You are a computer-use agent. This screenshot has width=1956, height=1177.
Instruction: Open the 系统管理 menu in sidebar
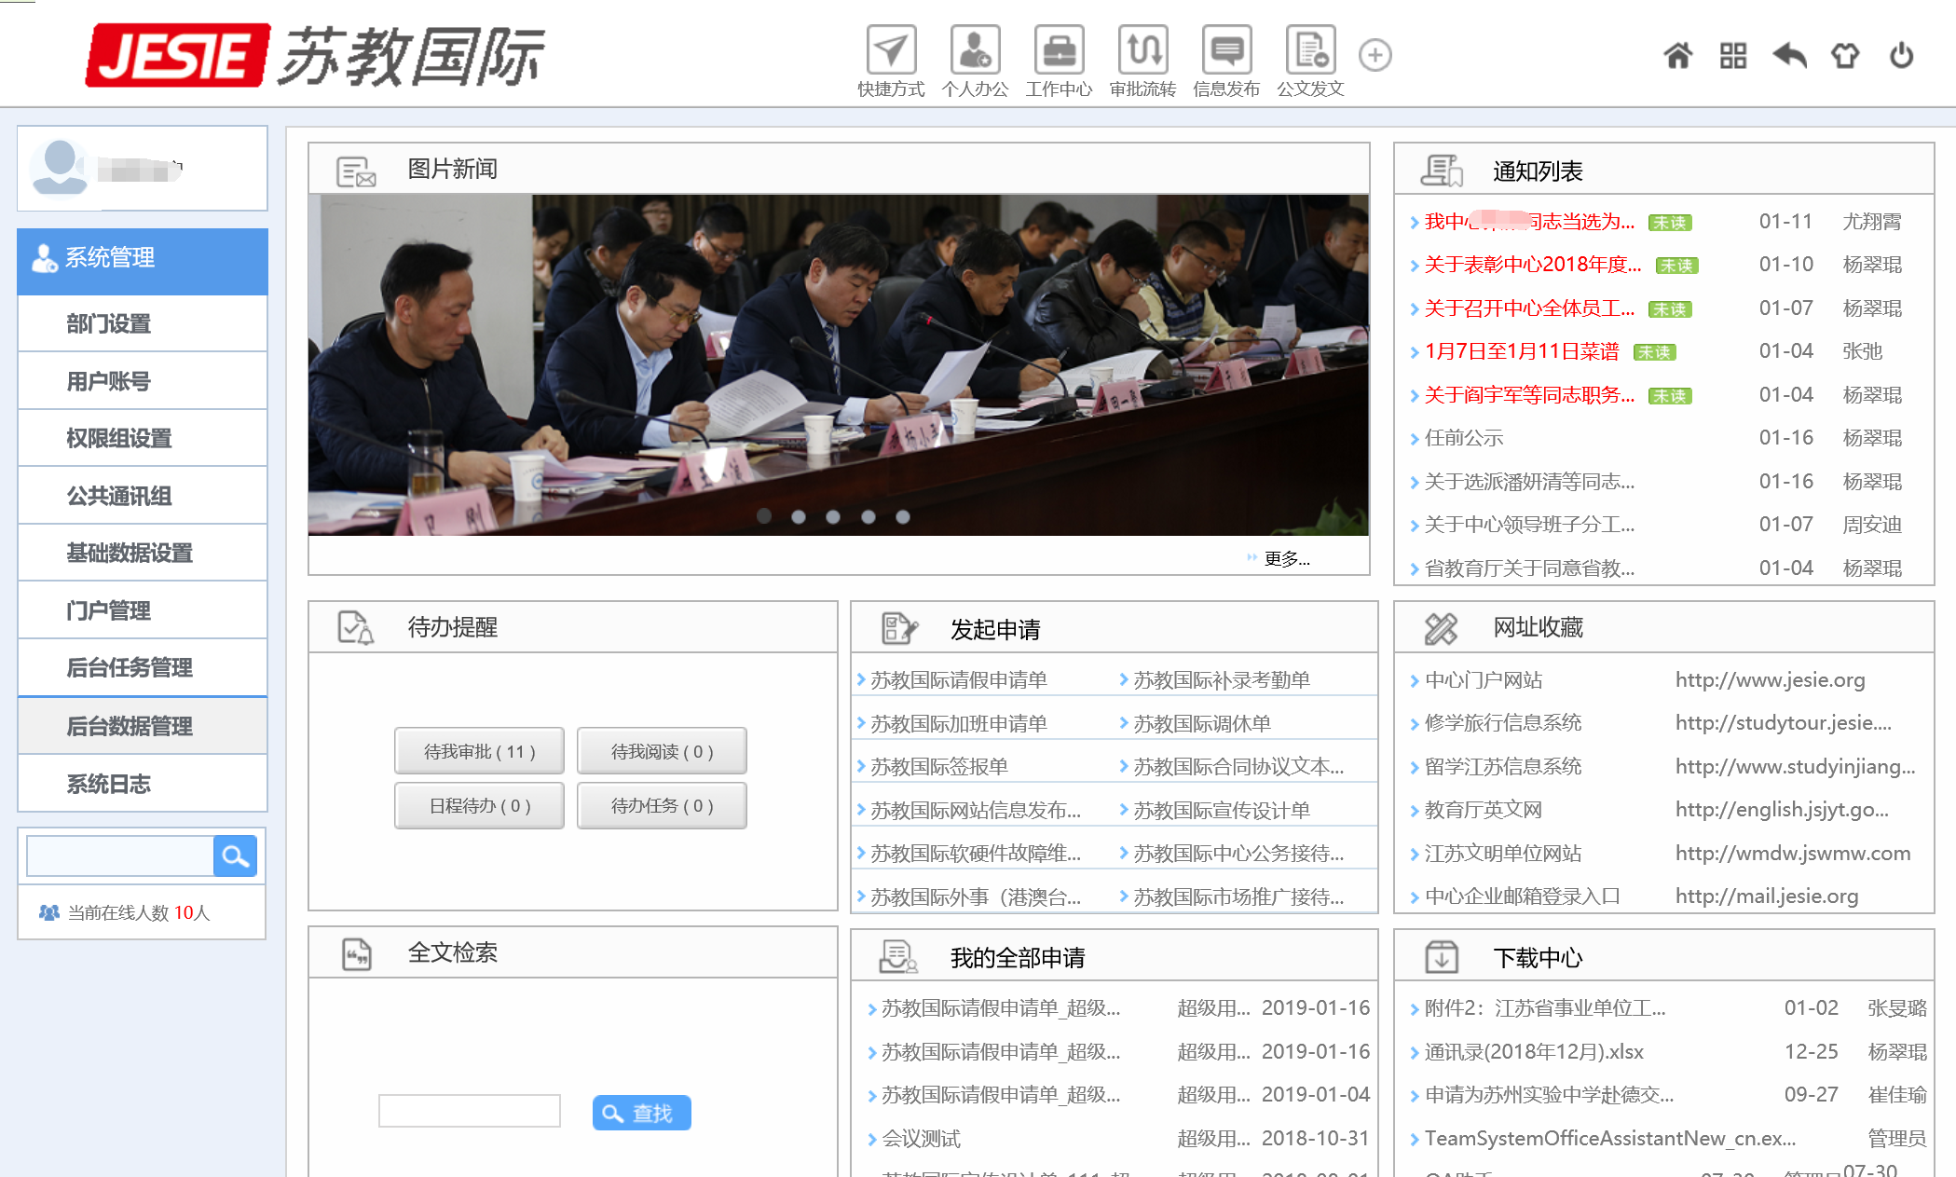point(109,258)
